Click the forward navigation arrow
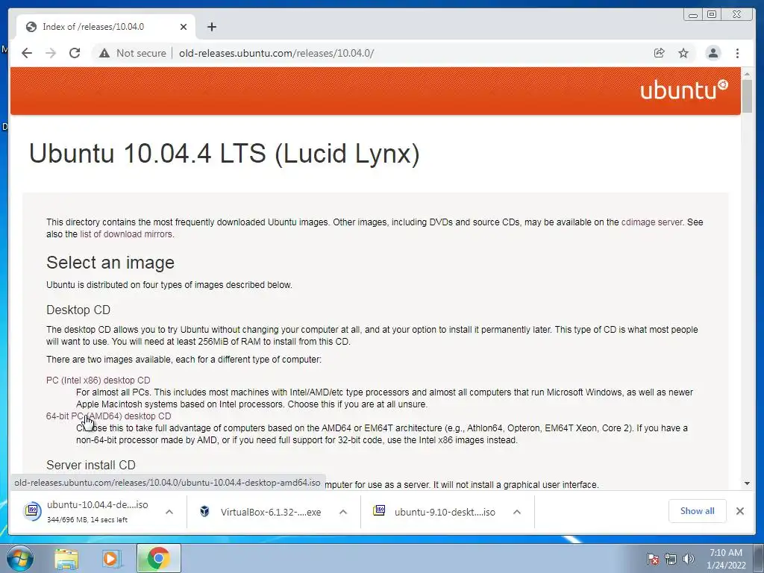764x573 pixels. click(51, 53)
